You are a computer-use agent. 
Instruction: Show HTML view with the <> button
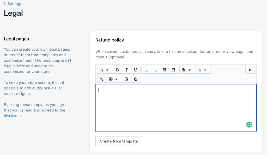(250, 70)
